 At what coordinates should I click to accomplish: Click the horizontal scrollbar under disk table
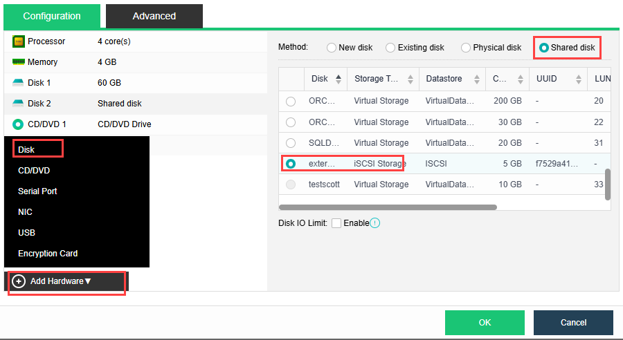pos(388,207)
